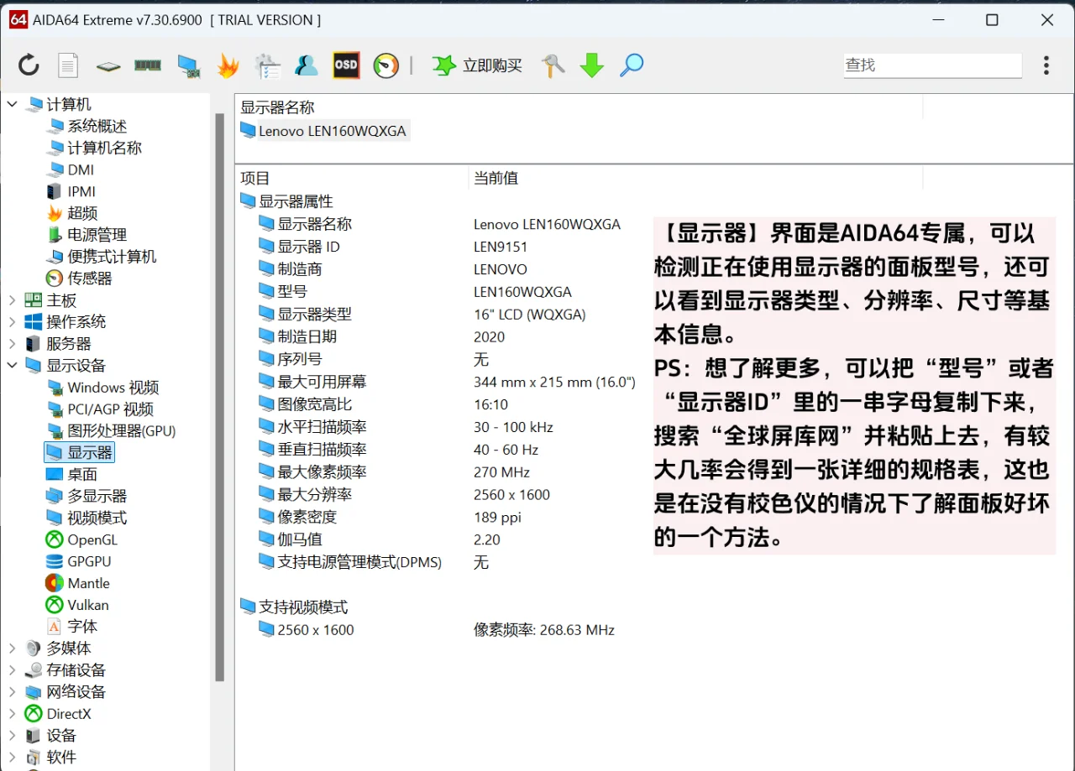1075x771 pixels.
Task: Open the monitor diagnostics toolbar icon
Action: coord(188,65)
